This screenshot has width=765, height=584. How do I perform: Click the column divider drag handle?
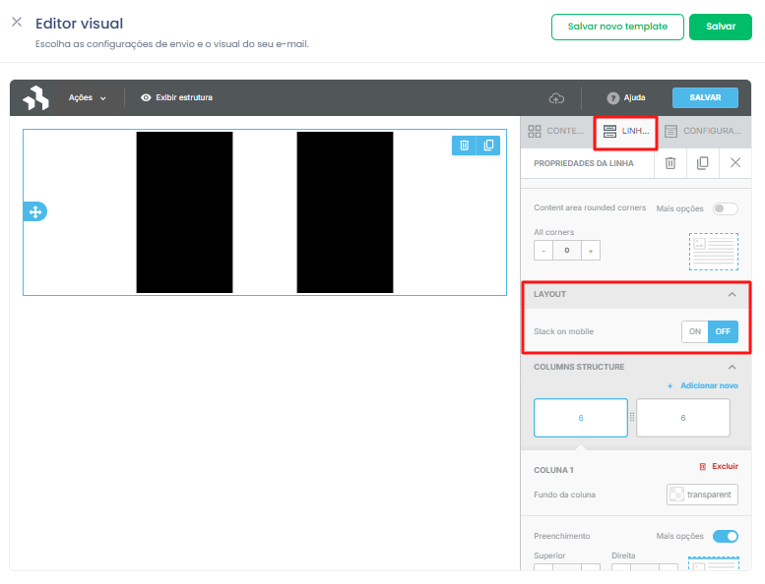coord(632,418)
